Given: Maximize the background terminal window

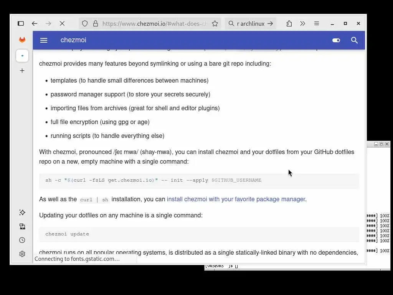Looking at the screenshot, I should (381, 144).
